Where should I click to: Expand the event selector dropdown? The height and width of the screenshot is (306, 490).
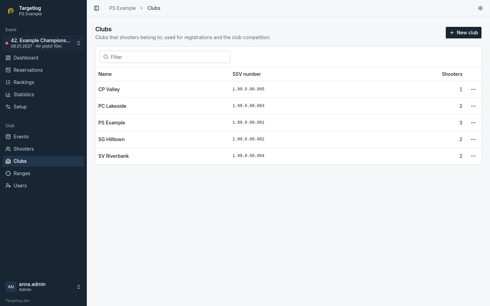pos(43,43)
